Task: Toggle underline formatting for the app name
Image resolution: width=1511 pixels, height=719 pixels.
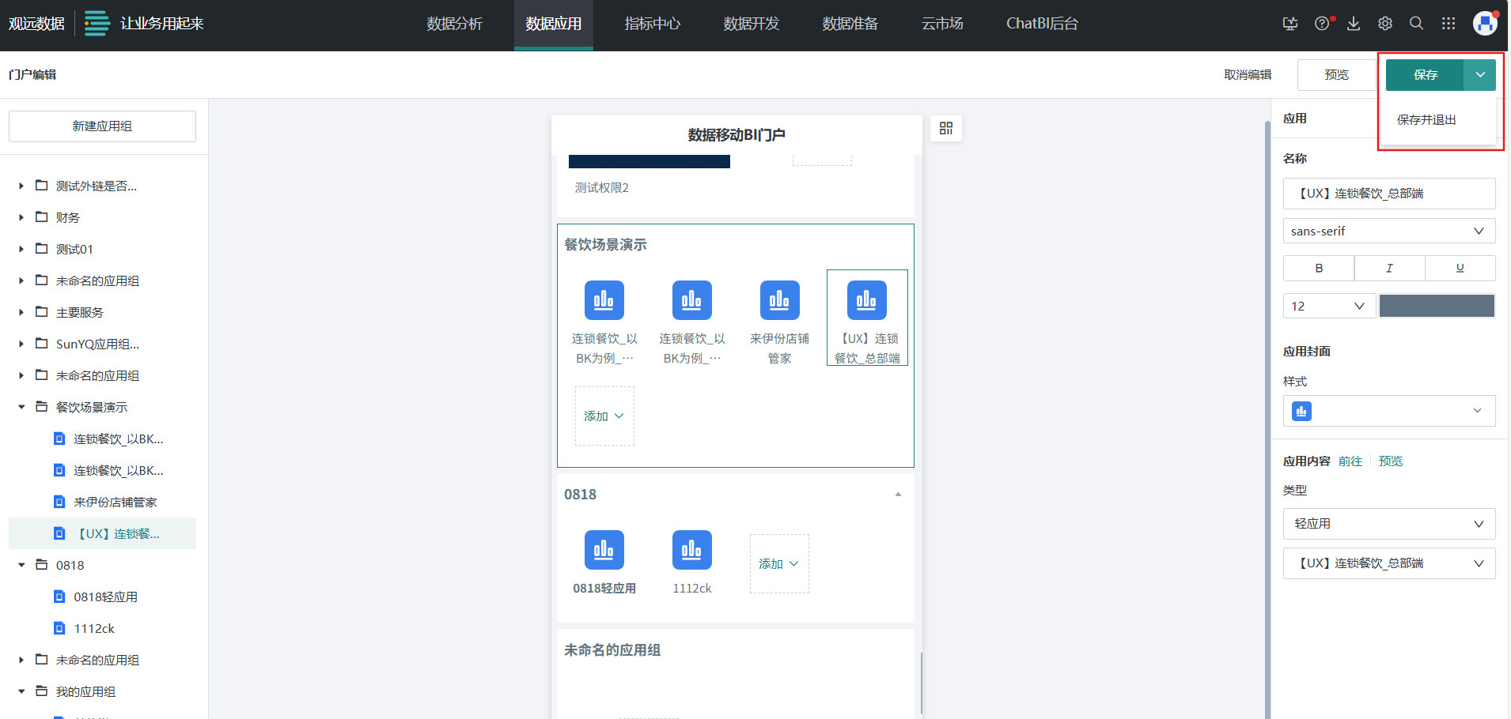Action: tap(1460, 268)
